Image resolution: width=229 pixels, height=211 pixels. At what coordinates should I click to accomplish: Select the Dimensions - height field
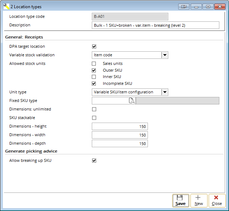[x=120, y=127]
